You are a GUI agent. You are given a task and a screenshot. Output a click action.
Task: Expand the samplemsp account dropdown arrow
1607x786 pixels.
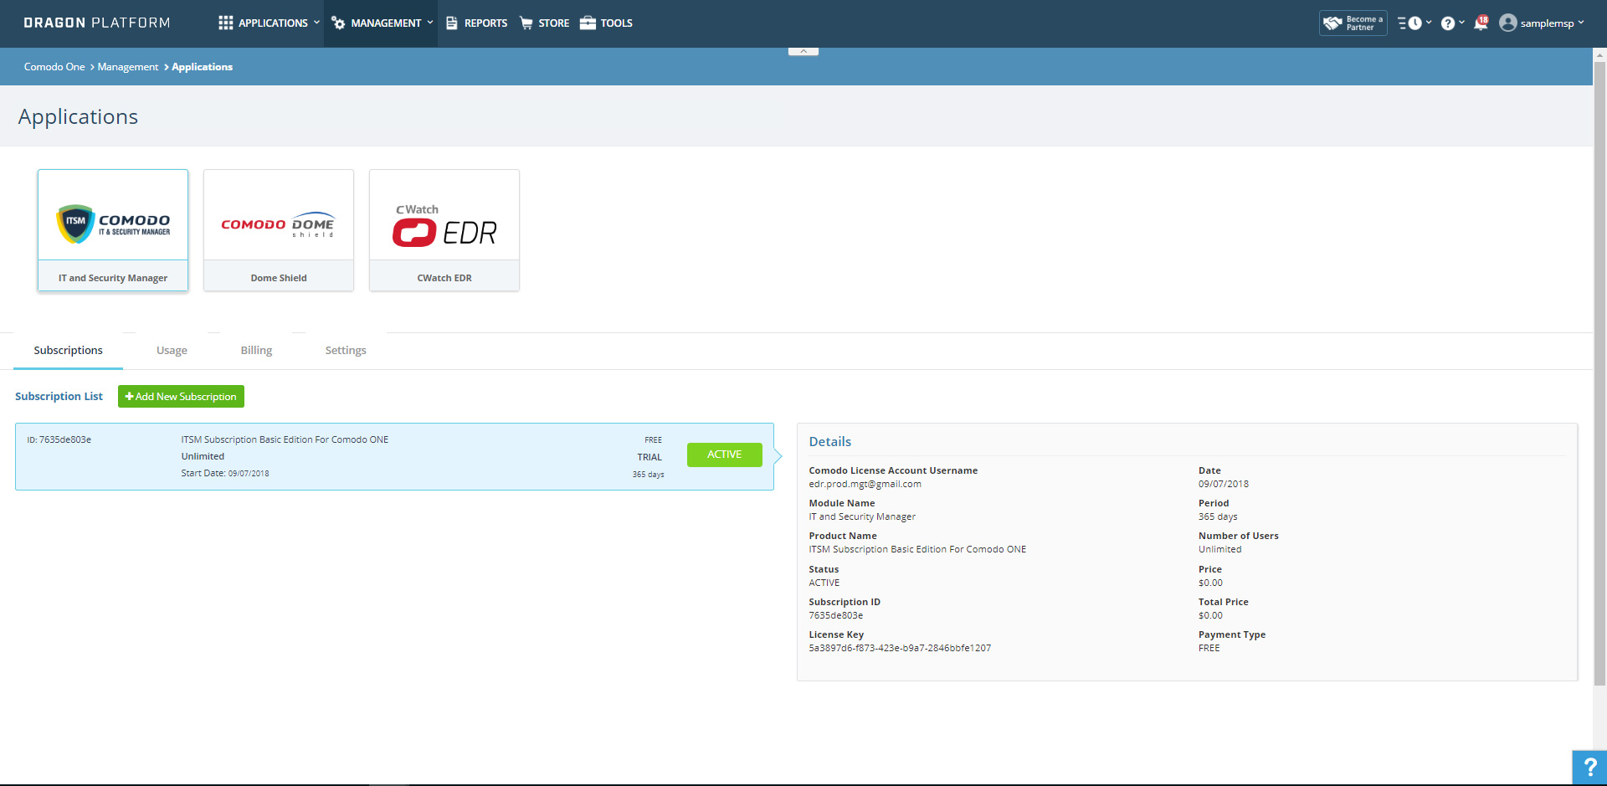click(1581, 23)
